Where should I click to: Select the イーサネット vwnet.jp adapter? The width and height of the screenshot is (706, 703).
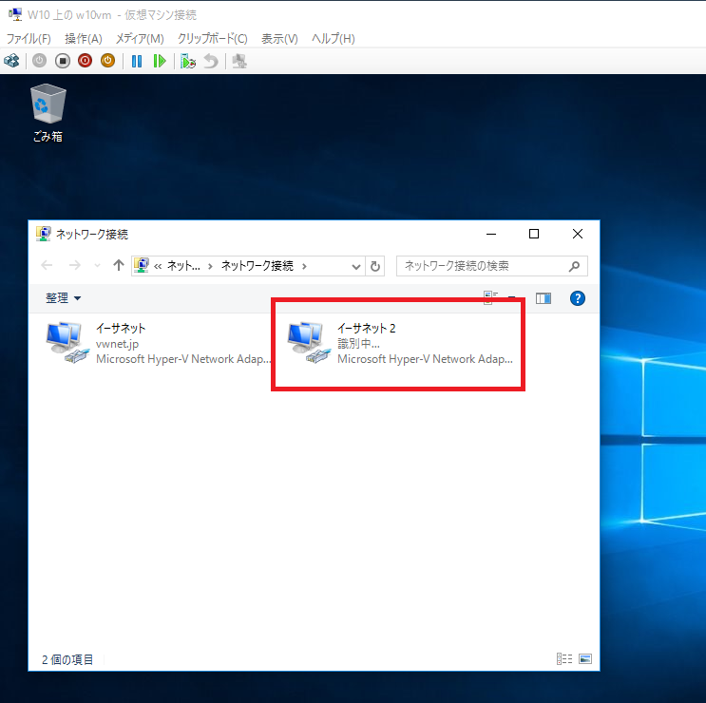pos(158,344)
